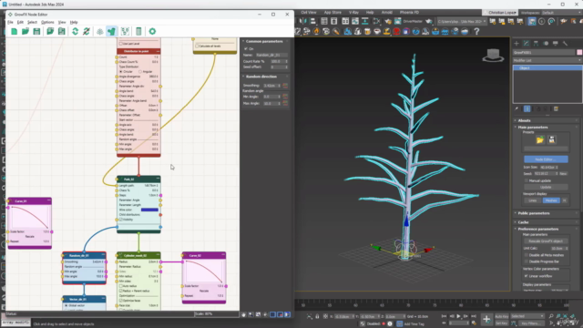Collapse the Common parameters rollout
The width and height of the screenshot is (583, 328).
265,41
